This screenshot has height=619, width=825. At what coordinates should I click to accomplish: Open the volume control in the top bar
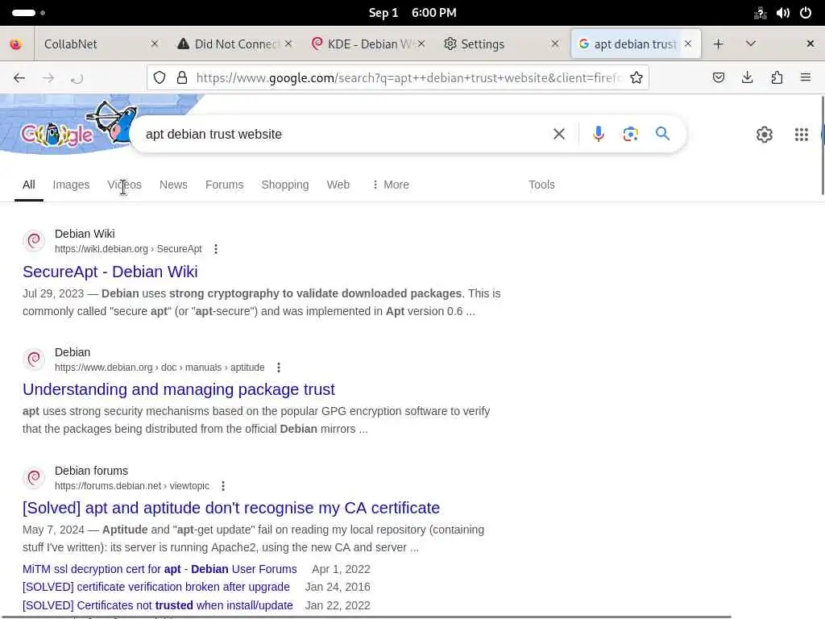tap(782, 13)
